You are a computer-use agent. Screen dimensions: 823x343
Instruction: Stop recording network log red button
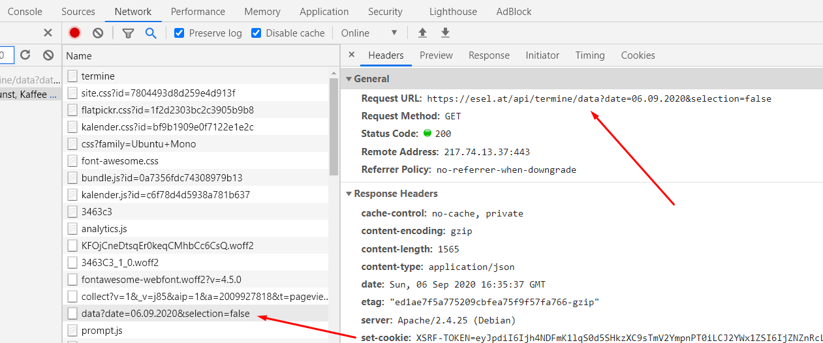pyautogui.click(x=74, y=33)
